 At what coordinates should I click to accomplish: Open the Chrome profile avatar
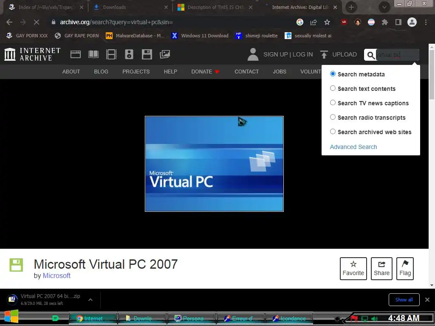coord(412,22)
